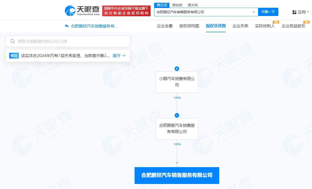Open the 企业关系 tab
The height and width of the screenshot is (189, 312).
click(240, 26)
